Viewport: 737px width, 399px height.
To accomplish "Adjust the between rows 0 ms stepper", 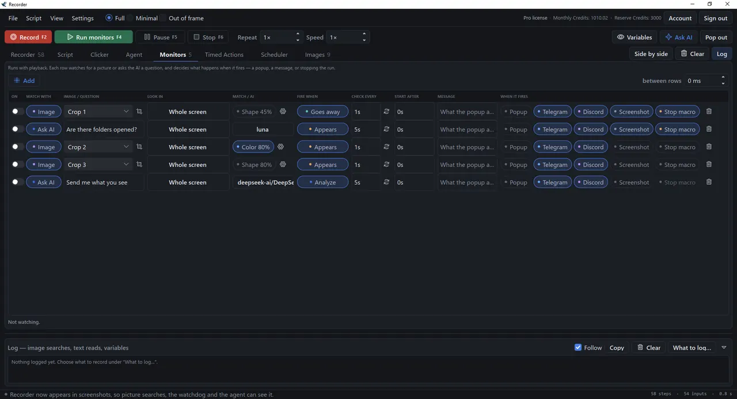I will (x=706, y=81).
